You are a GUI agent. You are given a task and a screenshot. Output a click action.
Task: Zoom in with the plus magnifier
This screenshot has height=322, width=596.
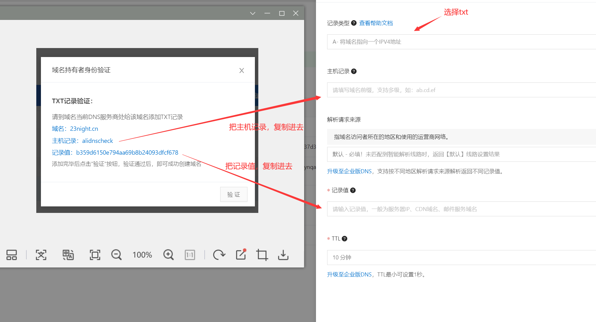pos(168,255)
